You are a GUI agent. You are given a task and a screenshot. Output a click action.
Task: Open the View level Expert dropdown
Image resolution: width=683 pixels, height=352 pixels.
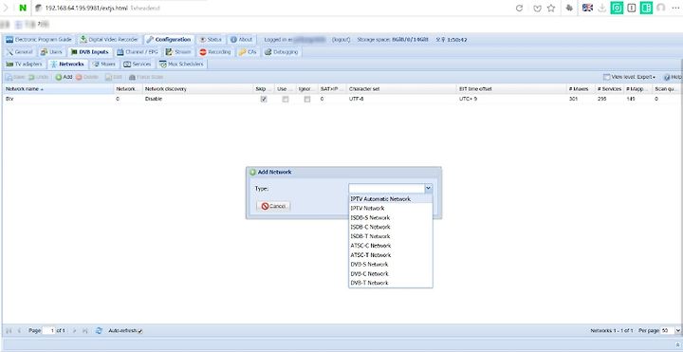630,77
